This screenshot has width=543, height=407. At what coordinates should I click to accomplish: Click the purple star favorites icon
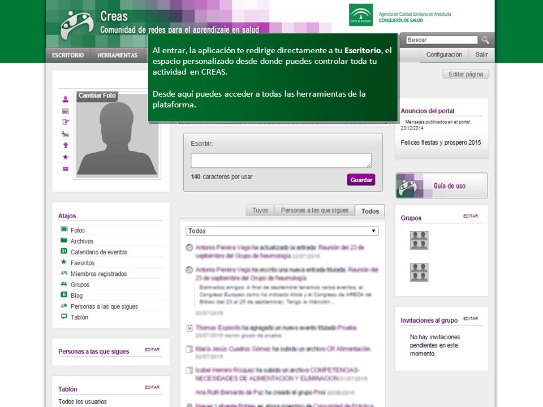point(66,157)
